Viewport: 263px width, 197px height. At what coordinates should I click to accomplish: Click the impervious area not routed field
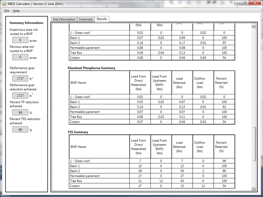pos(20,40)
